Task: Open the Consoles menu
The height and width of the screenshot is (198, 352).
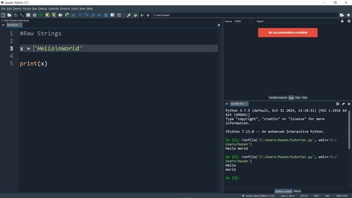Action: point(53,9)
